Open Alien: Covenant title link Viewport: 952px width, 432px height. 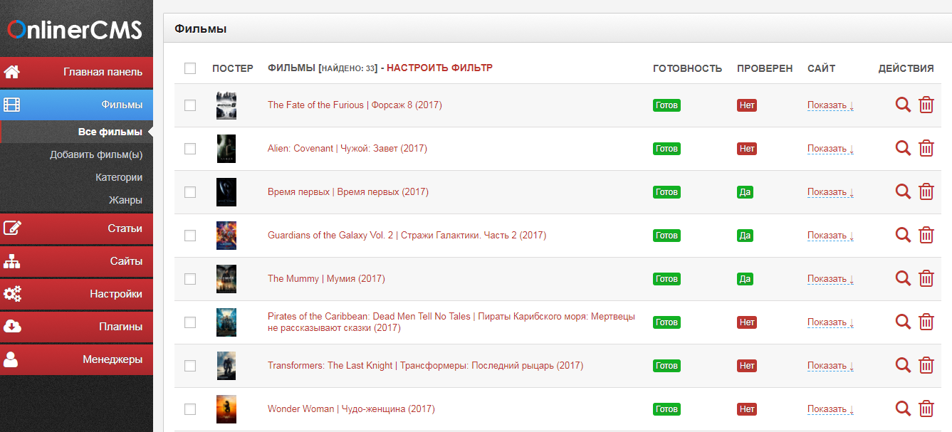(x=347, y=149)
